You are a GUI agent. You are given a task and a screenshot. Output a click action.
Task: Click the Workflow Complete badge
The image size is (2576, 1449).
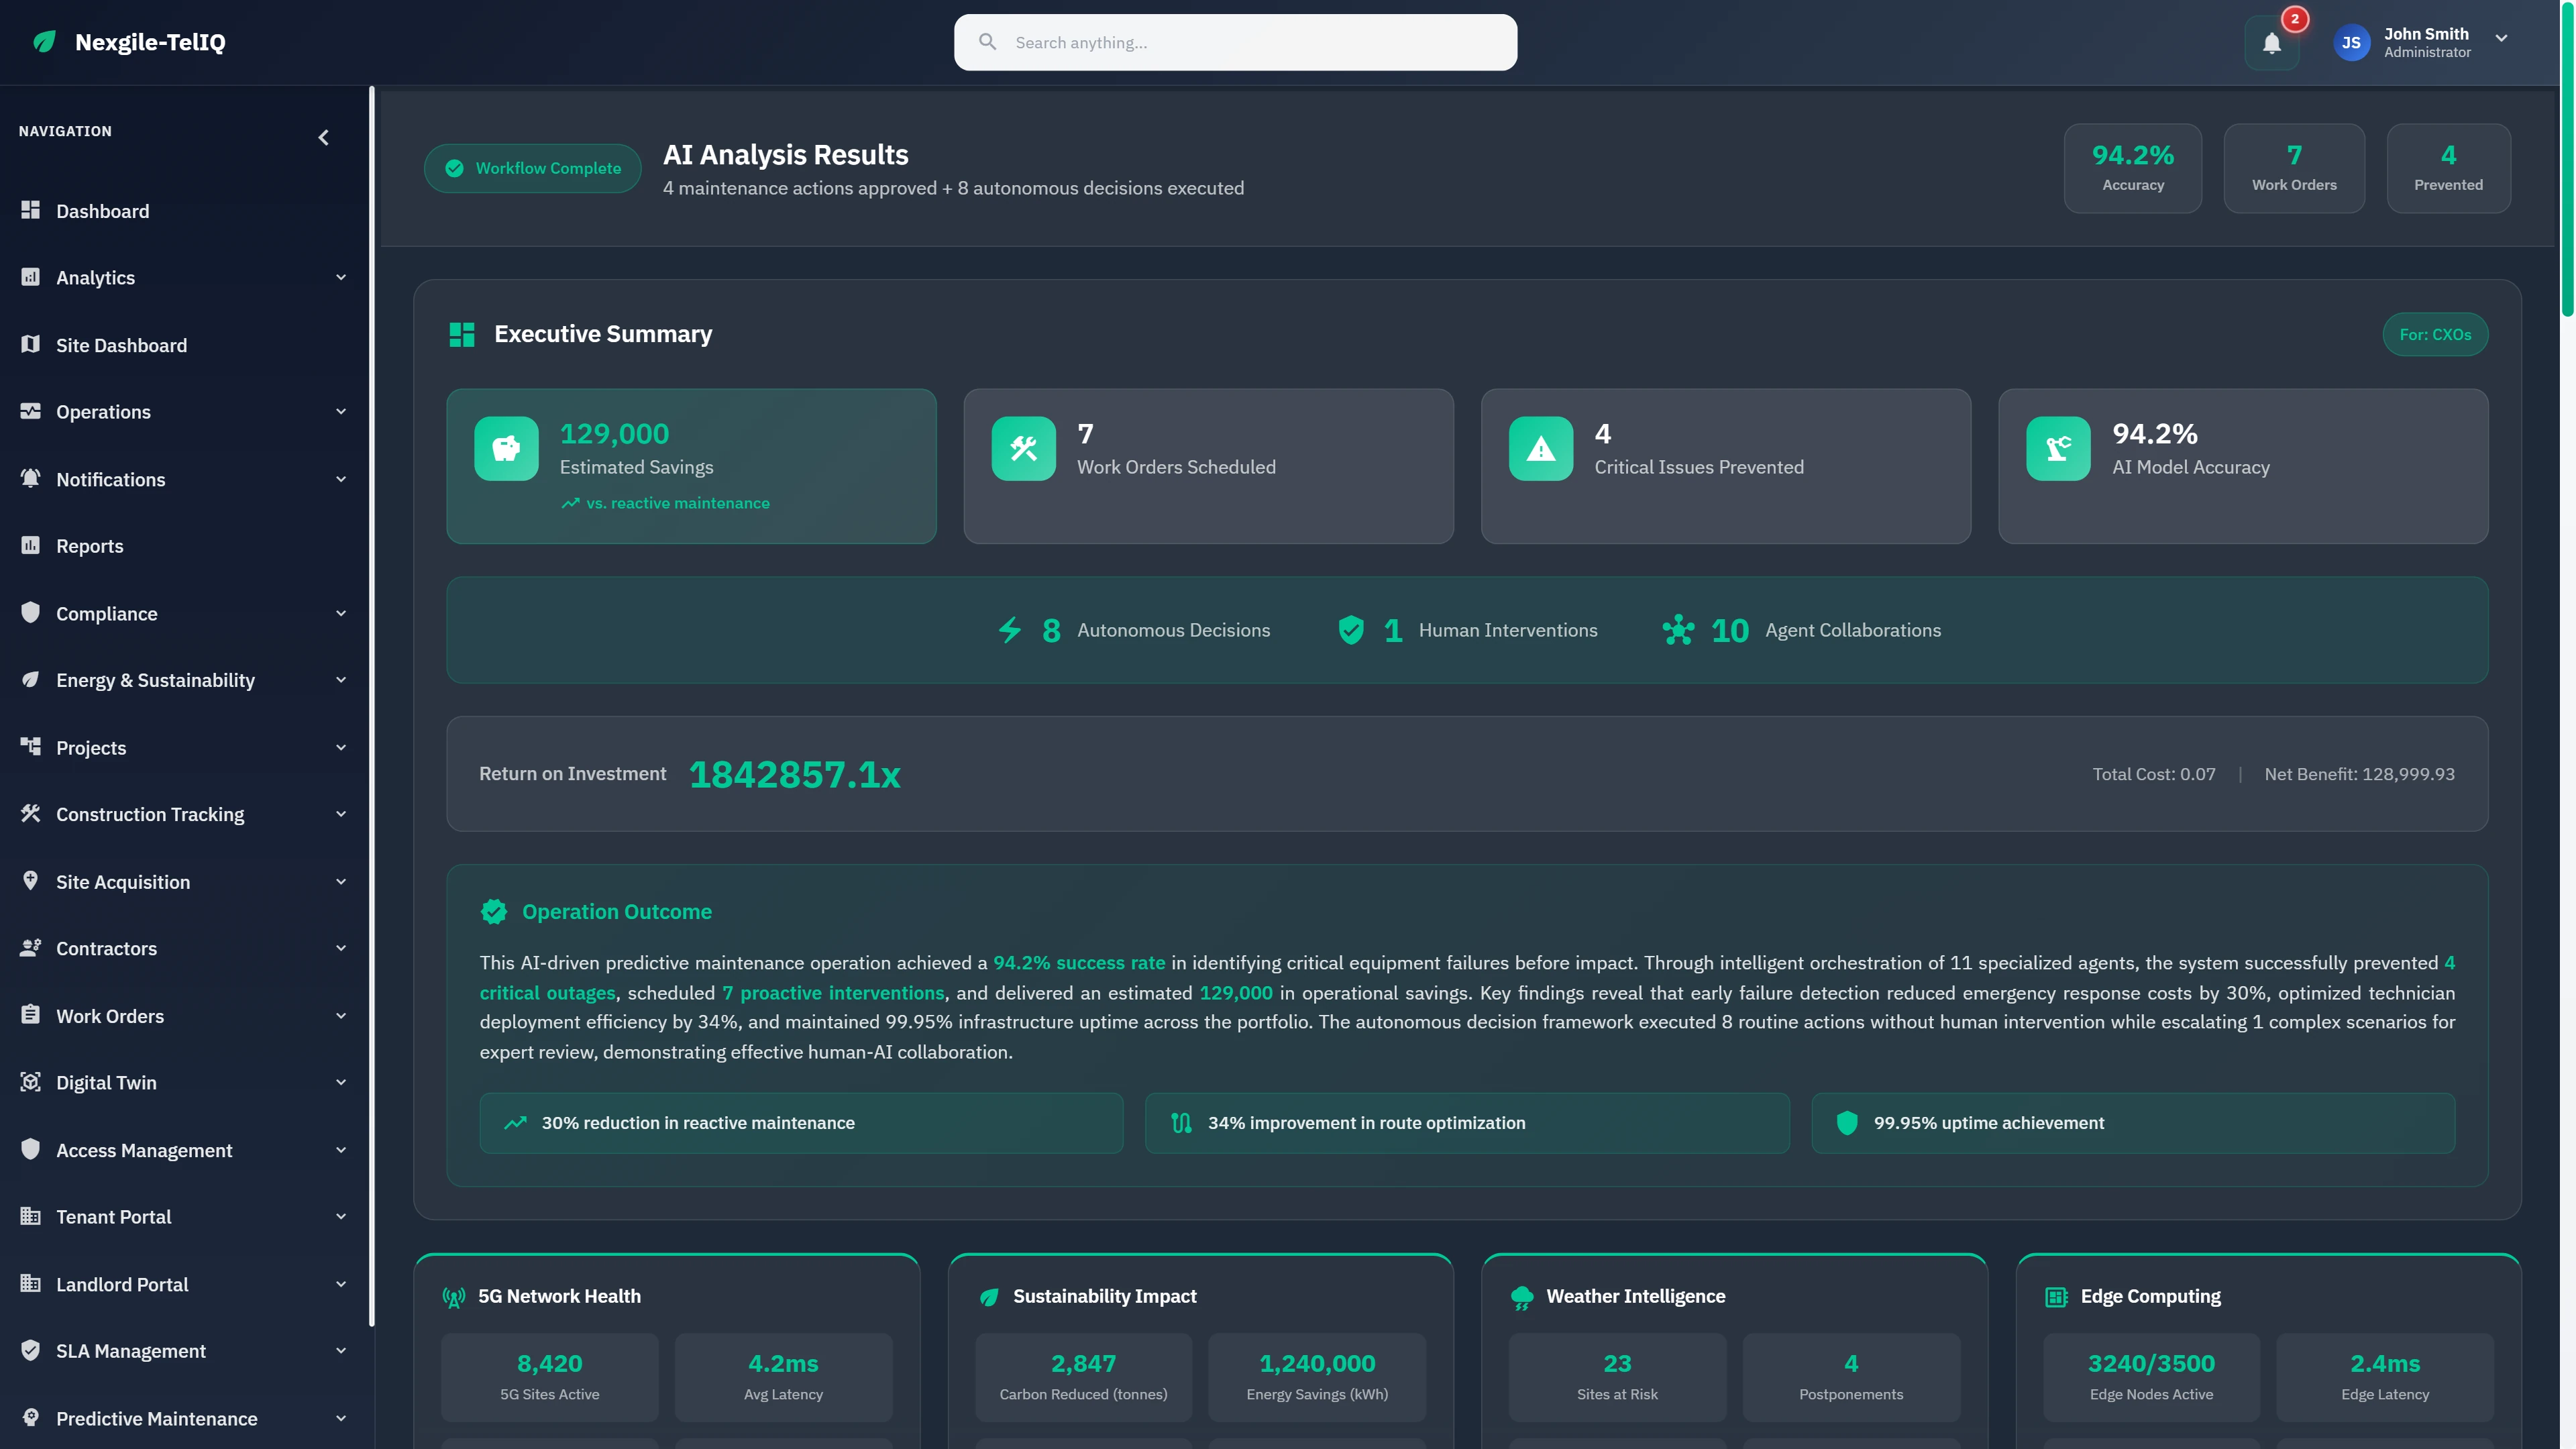pos(533,168)
